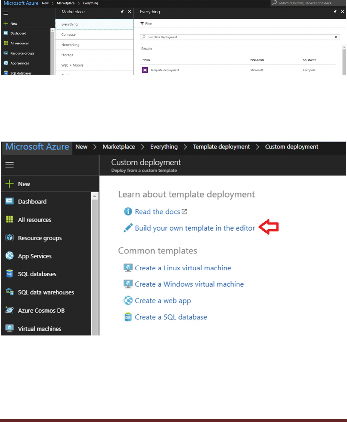
Task: Click Everything breadcrumb in top screenshot
Action: click(x=91, y=3)
